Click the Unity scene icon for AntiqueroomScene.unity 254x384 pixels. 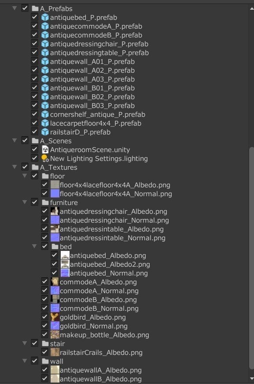coord(45,149)
